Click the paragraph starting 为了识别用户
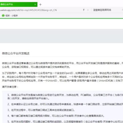Viewport: 123px width, 123px height. click(x=62, y=77)
